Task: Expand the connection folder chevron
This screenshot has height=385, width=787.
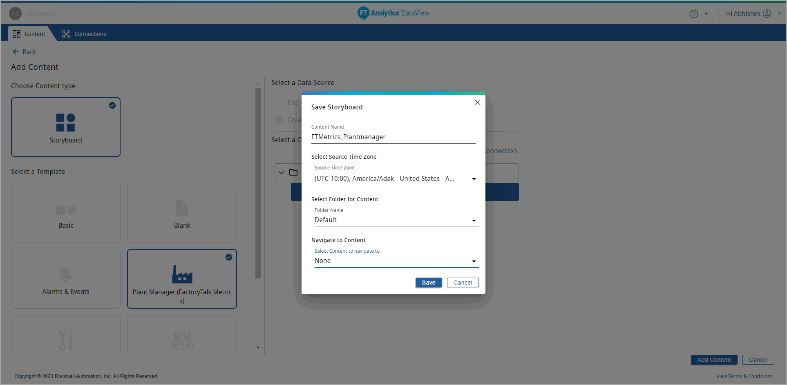Action: [x=282, y=172]
